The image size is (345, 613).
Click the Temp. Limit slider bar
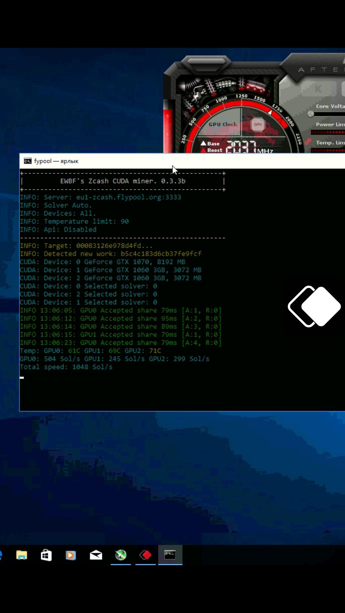coord(328,150)
